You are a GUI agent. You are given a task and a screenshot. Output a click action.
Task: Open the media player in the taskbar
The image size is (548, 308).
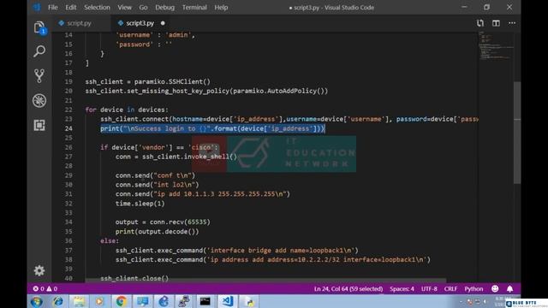(x=100, y=301)
